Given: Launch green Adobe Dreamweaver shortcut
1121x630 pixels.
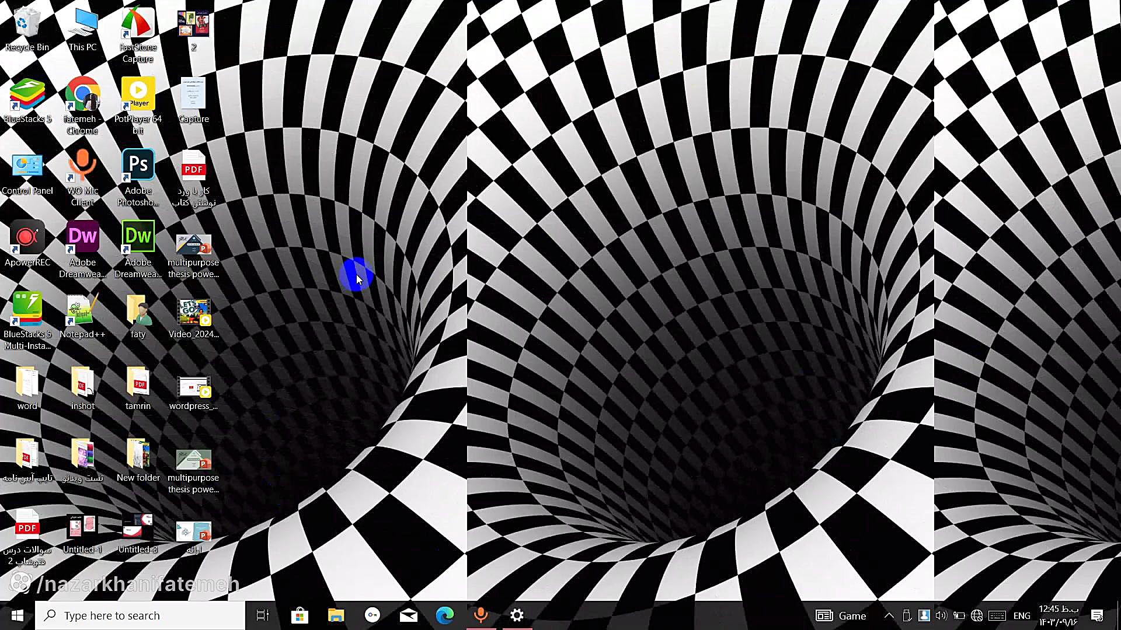Looking at the screenshot, I should tap(138, 250).
